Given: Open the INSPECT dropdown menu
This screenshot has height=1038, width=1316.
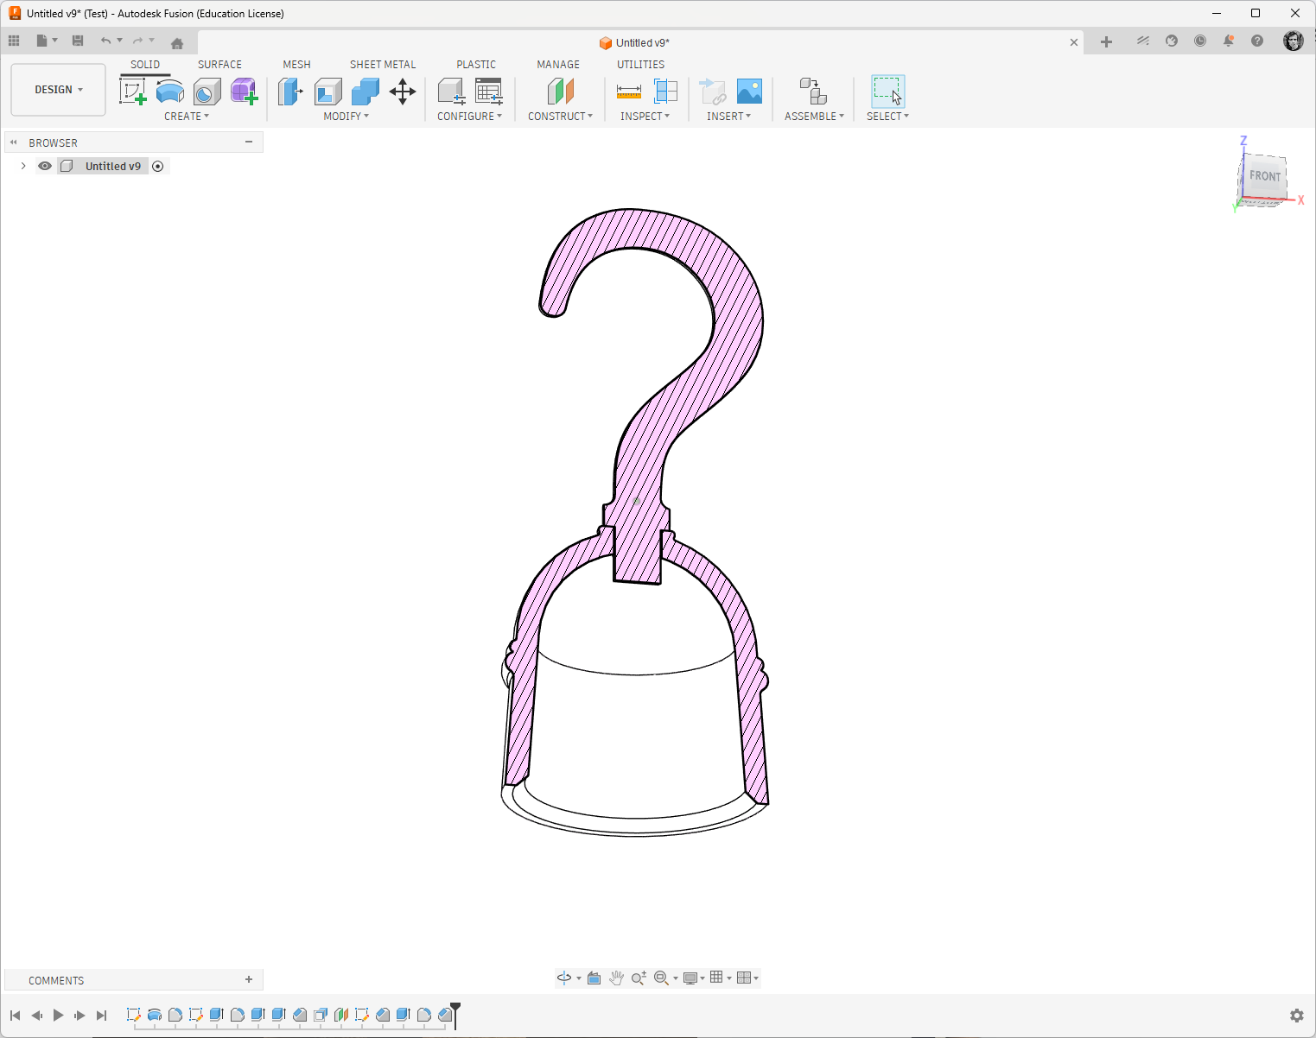Looking at the screenshot, I should click(x=645, y=117).
